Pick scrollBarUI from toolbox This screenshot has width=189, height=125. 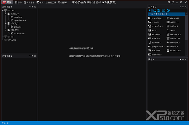(155, 43)
